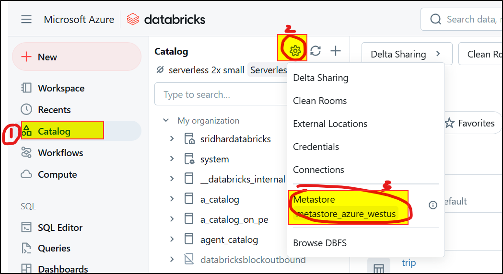Expand the a_catalog_on_pe node

point(172,219)
